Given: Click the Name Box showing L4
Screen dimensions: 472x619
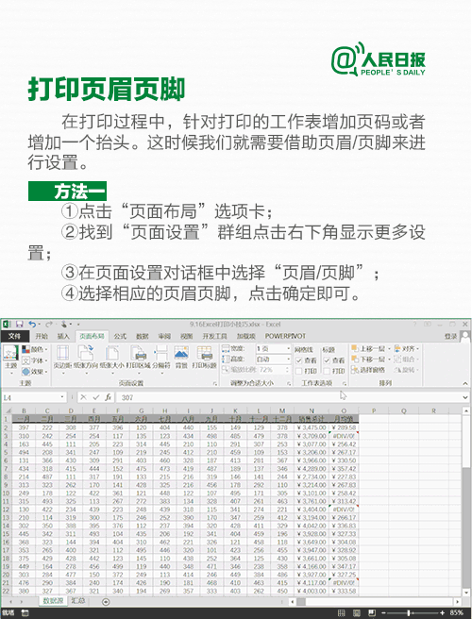Looking at the screenshot, I should click(30, 397).
